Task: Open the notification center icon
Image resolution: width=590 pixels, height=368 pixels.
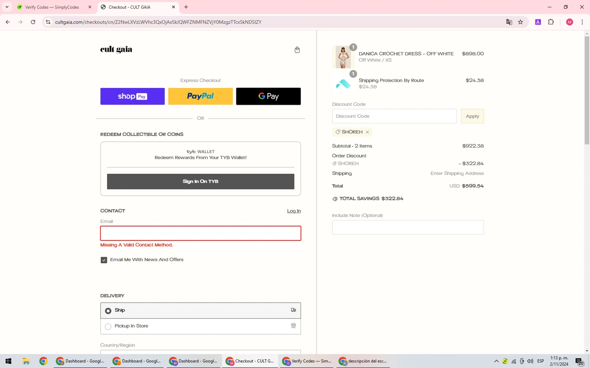Action: [579, 361]
